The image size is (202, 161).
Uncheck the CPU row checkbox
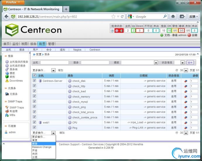point(34,122)
